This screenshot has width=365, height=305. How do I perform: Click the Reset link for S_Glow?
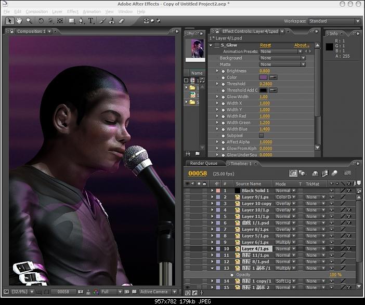(x=266, y=45)
